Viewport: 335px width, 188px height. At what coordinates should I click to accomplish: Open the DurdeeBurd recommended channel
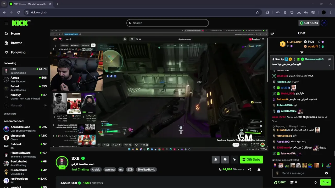25,172
